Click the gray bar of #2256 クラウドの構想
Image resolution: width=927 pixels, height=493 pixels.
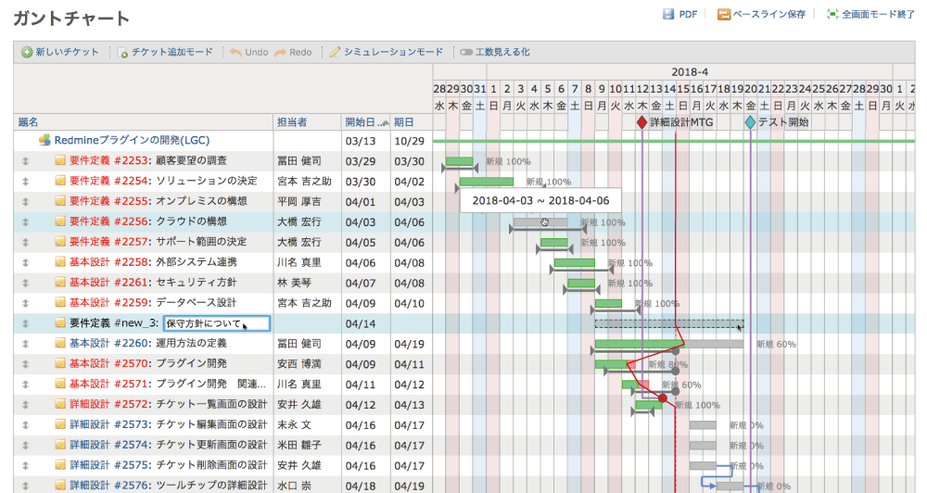tap(540, 222)
